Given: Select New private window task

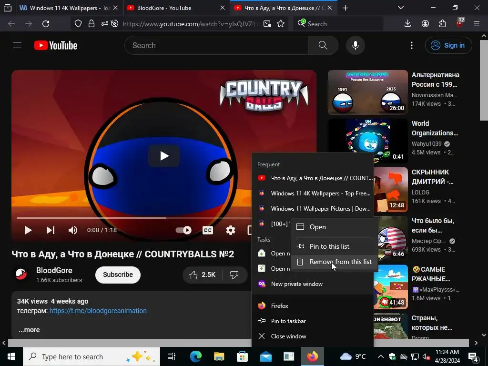Looking at the screenshot, I should pos(313,284).
